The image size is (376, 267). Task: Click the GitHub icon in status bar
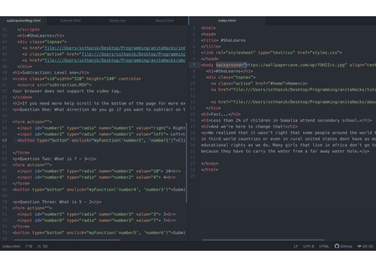[x=343, y=246]
